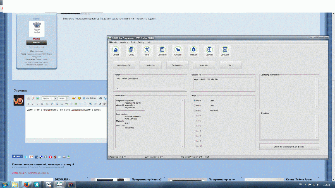Open the Calculation function
The height and width of the screenshot is (188, 335).
point(162,51)
